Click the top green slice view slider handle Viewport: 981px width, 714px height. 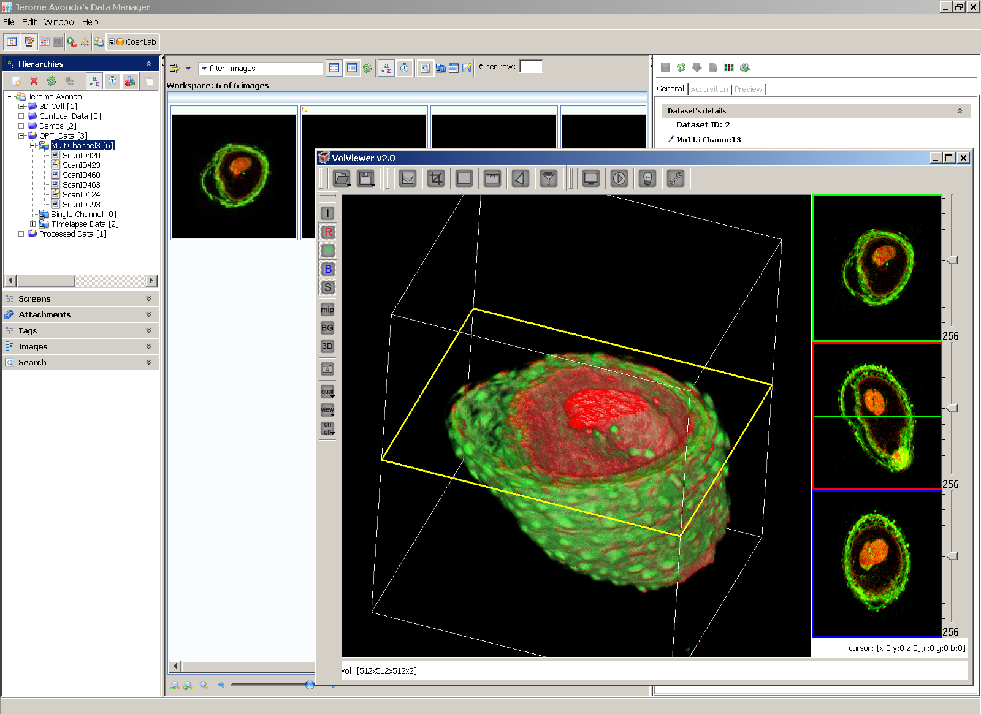tap(952, 260)
